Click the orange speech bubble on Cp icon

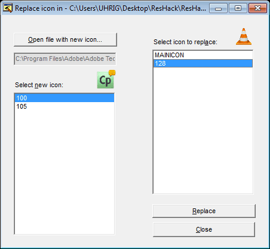coord(112,73)
